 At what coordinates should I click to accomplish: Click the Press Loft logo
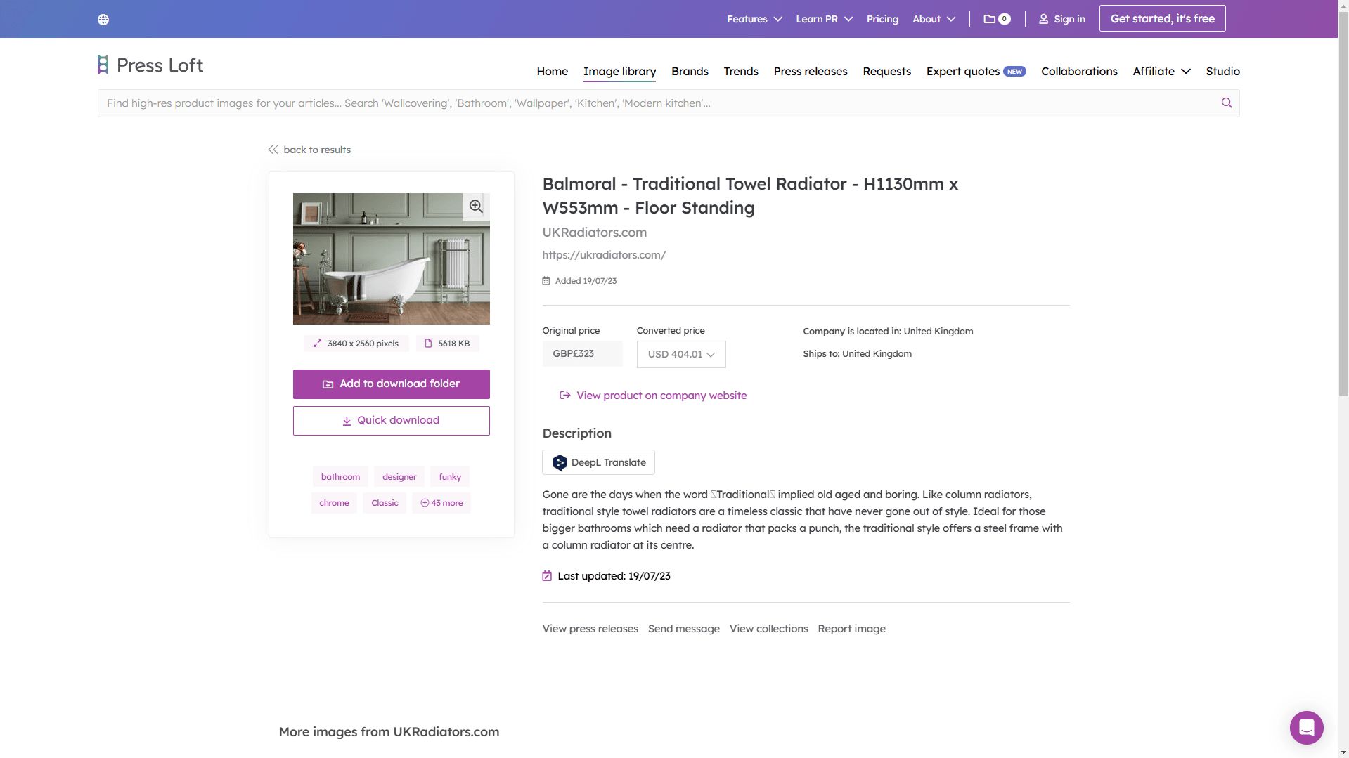(149, 65)
